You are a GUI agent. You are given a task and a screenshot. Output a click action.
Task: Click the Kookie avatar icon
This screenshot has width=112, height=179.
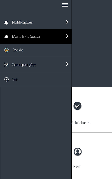coord(6,50)
